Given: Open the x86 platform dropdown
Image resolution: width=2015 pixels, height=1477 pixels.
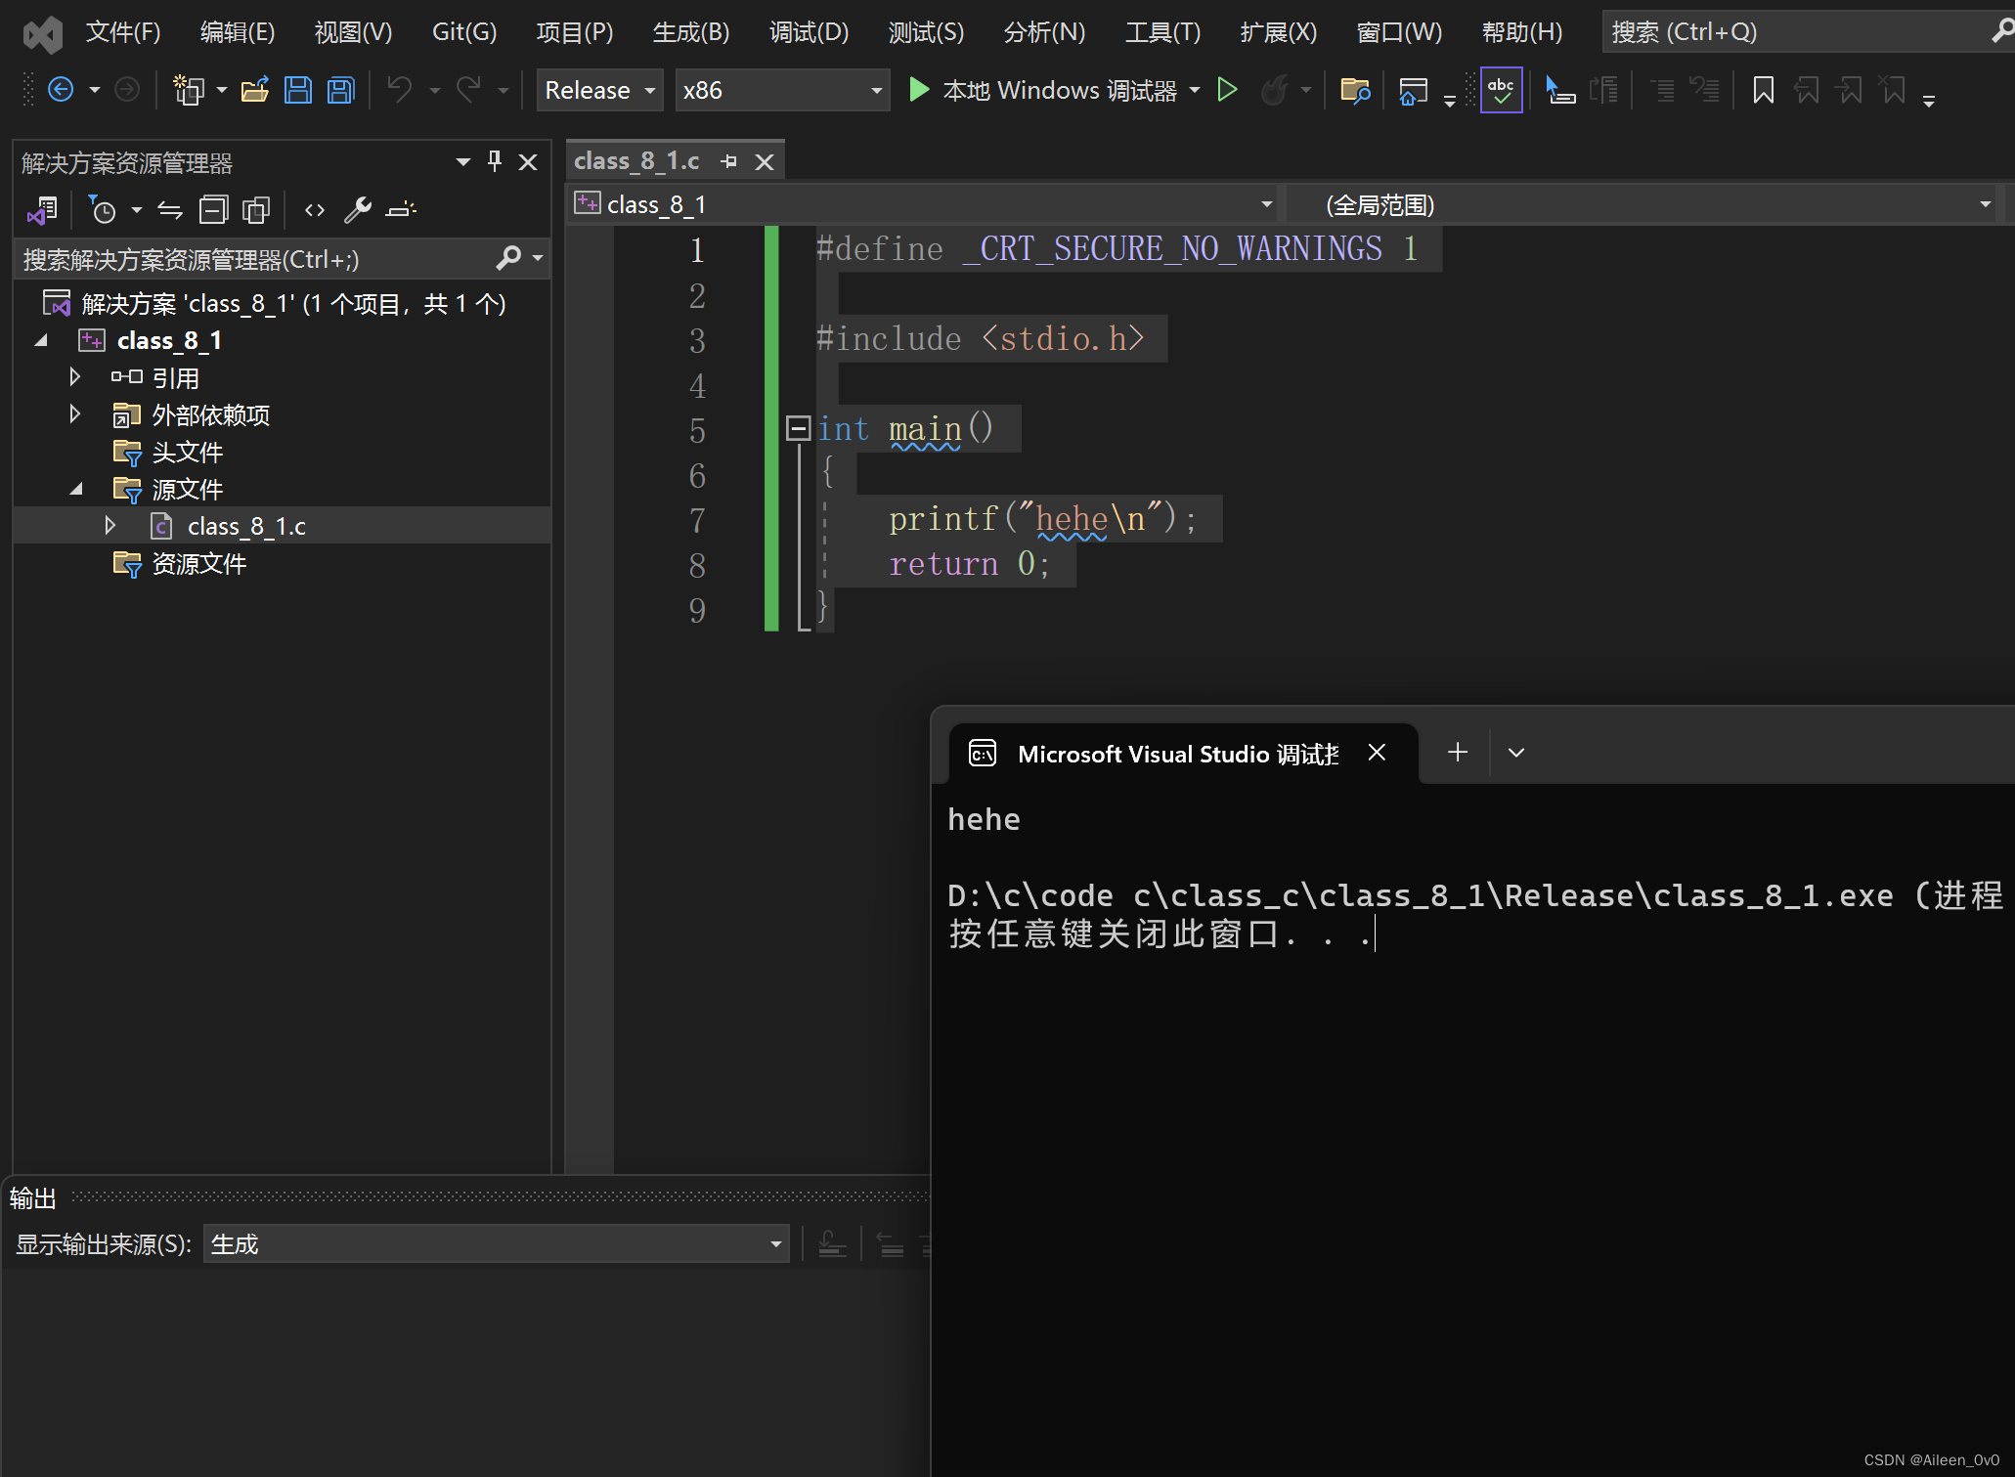Looking at the screenshot, I should (x=782, y=91).
